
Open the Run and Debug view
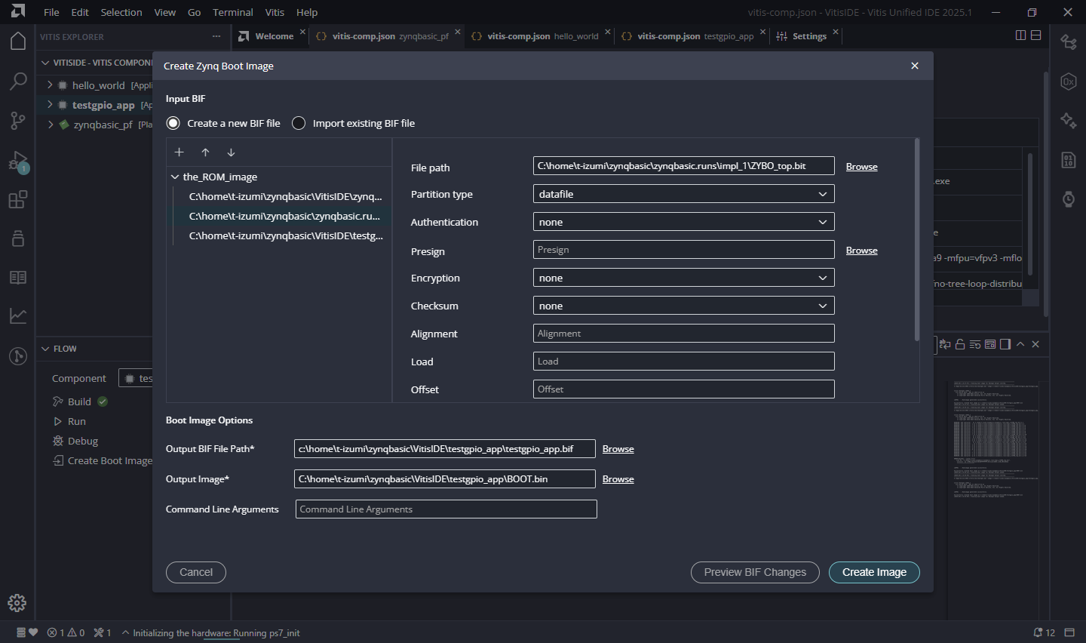coord(18,161)
